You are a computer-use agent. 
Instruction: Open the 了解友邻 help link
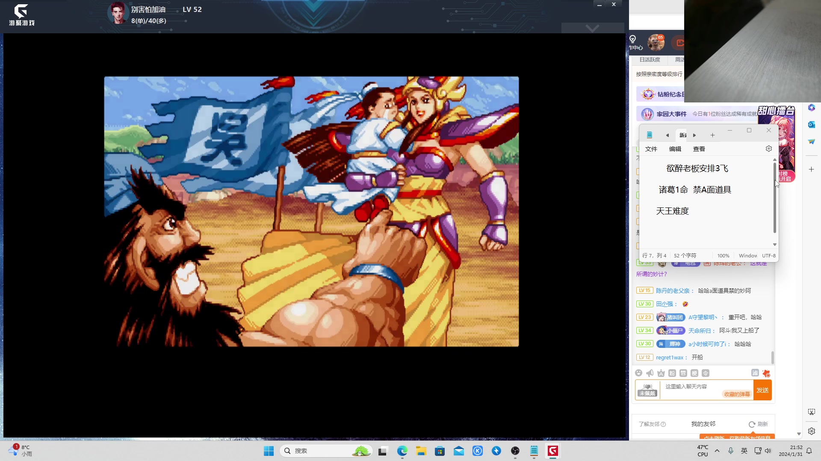point(652,424)
